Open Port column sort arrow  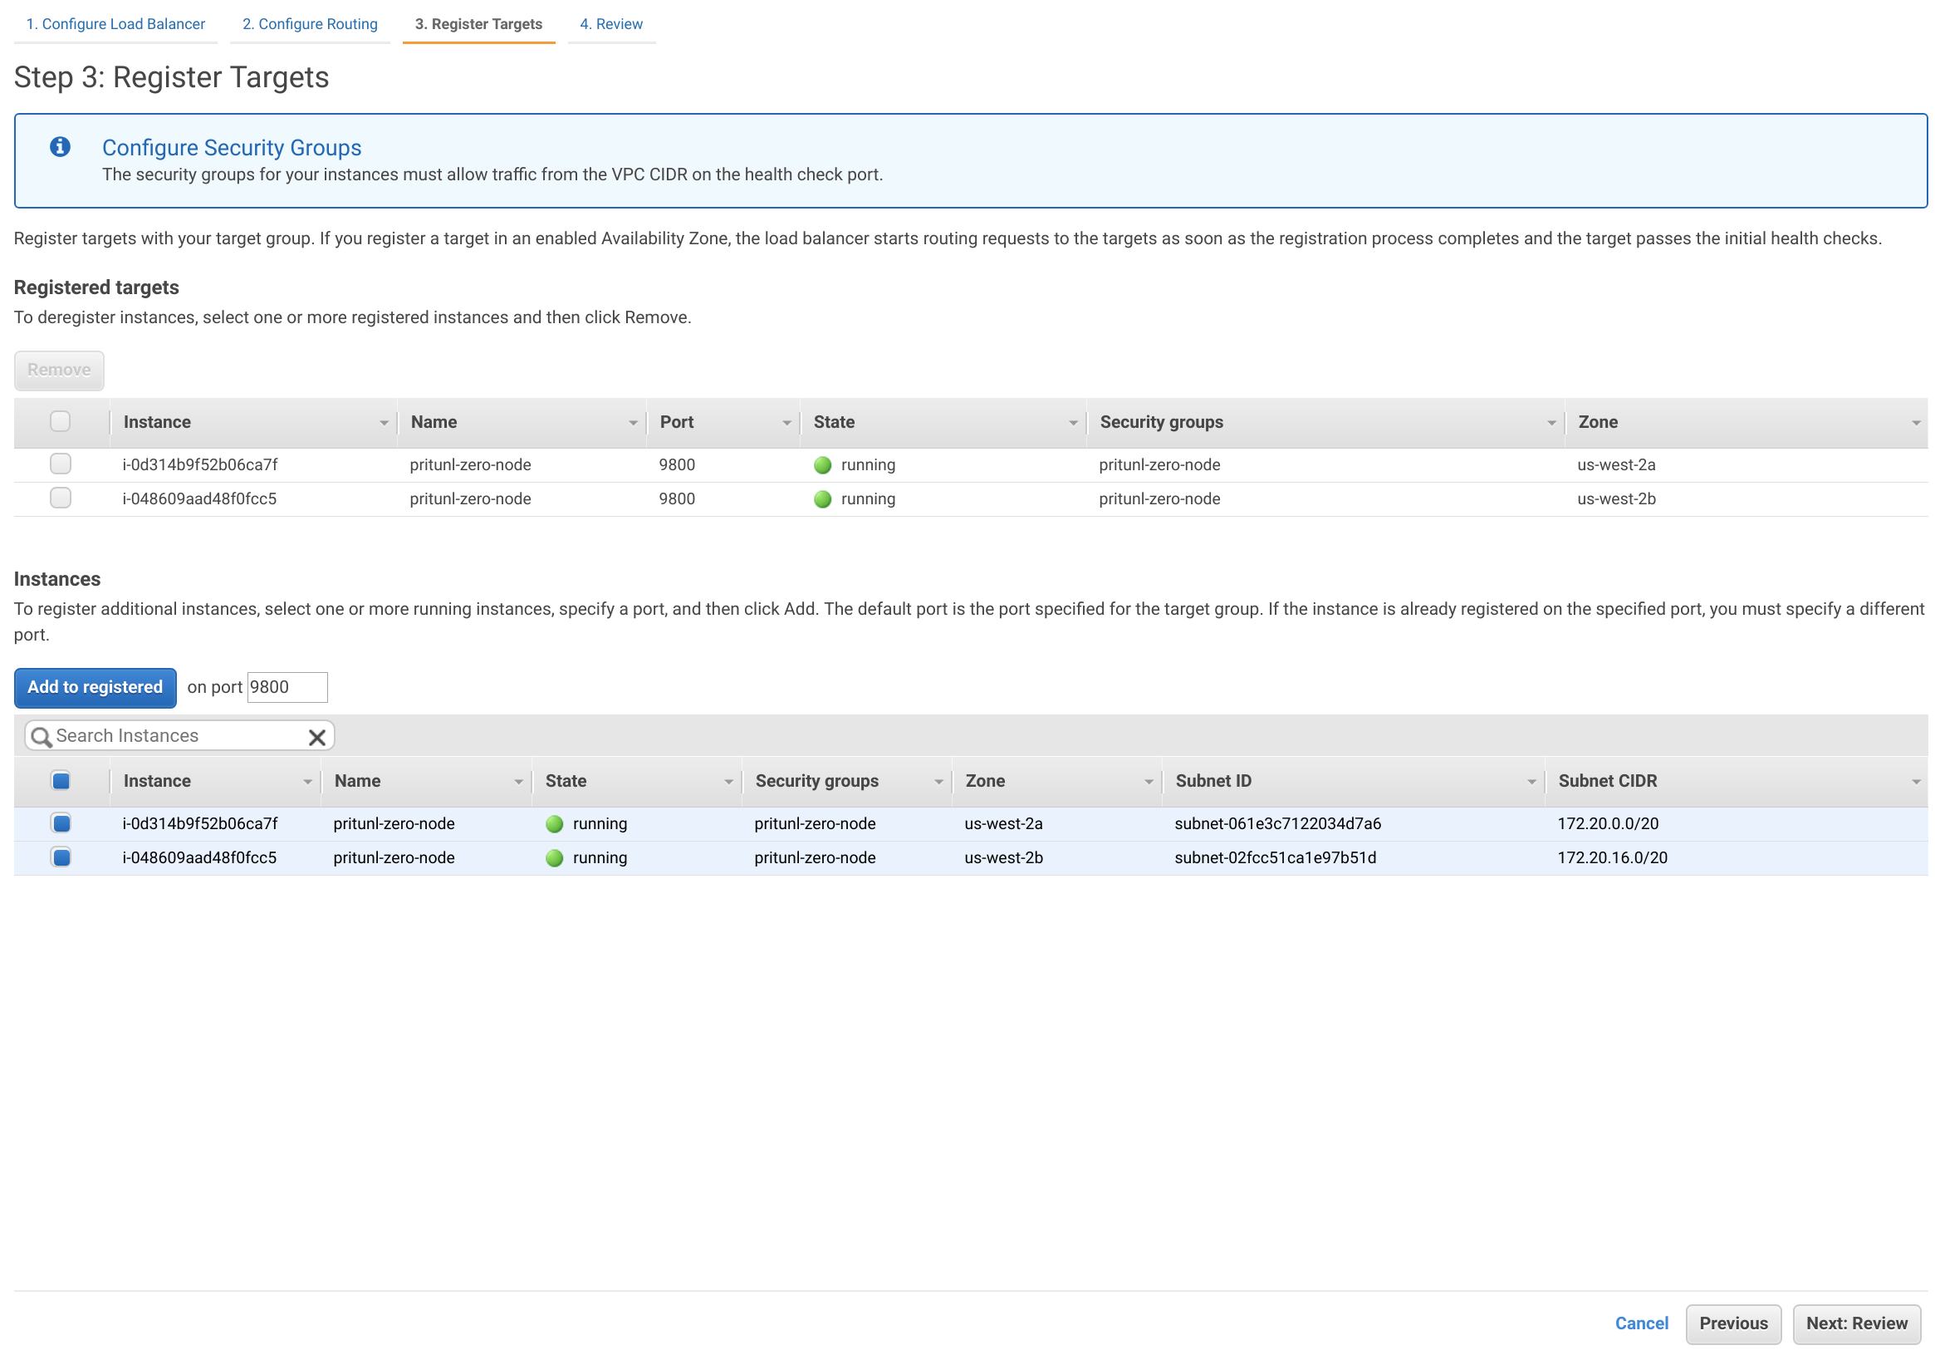786,423
